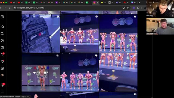Open a new browser tab with plus
The height and width of the screenshot is (98, 174).
point(139,2)
